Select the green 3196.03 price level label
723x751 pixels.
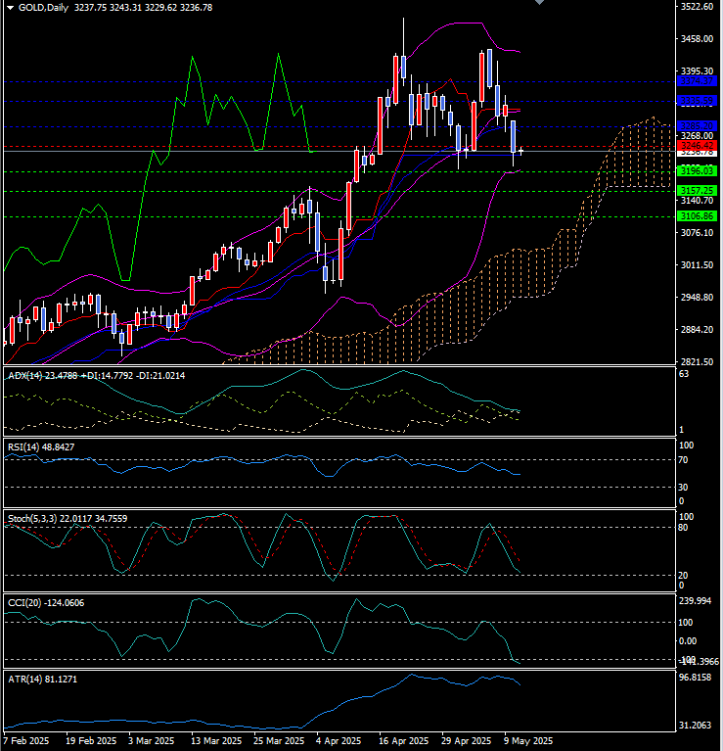(x=698, y=171)
